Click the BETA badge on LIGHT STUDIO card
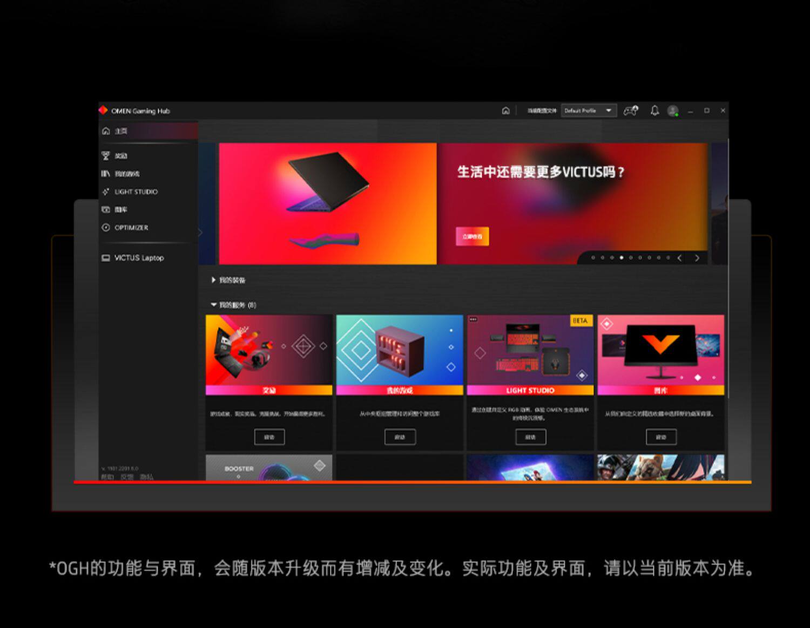Viewport: 810px width, 628px height. pos(580,320)
